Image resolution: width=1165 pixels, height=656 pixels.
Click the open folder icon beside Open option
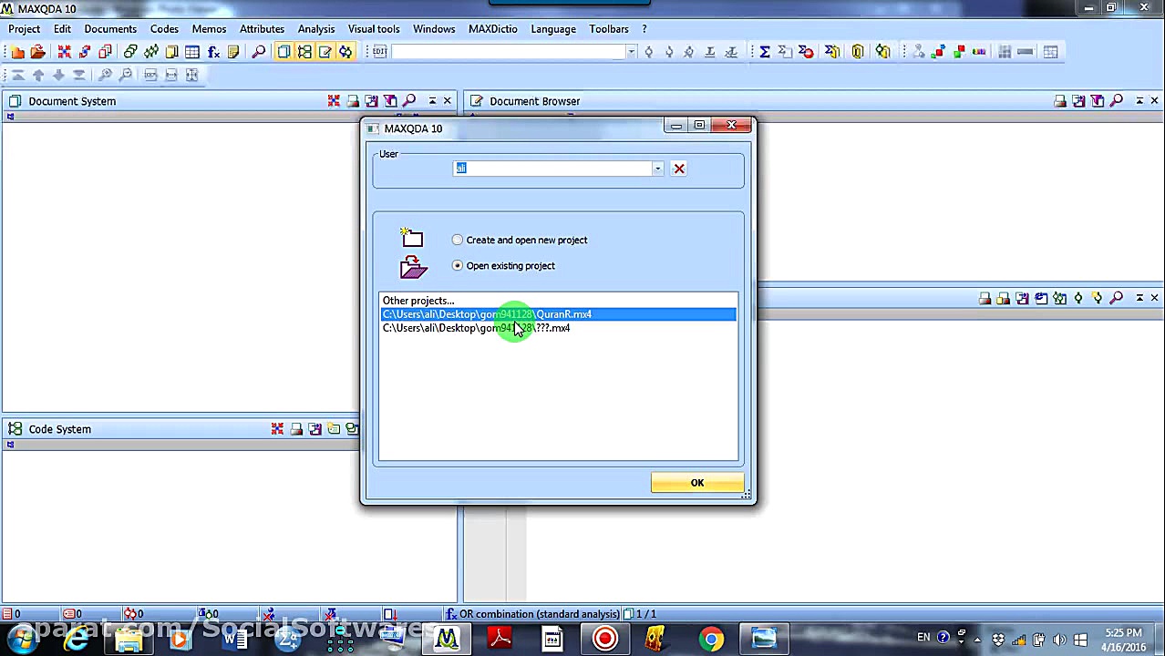coord(413,267)
